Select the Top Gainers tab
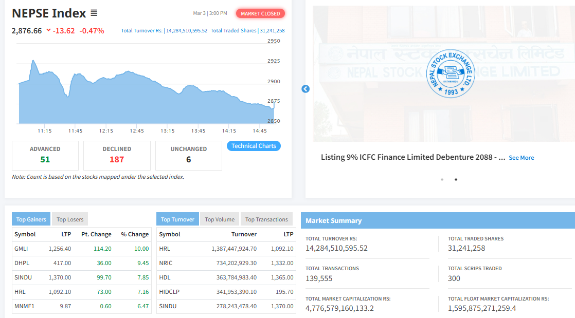Image resolution: width=575 pixels, height=318 pixels. [31, 219]
